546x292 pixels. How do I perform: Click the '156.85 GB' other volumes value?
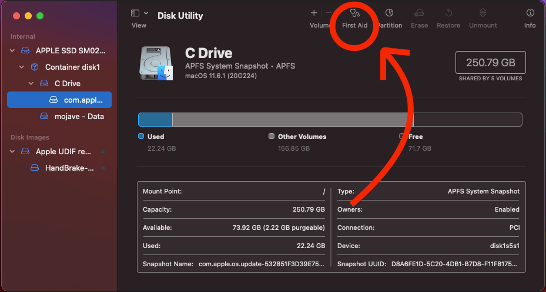coord(293,148)
